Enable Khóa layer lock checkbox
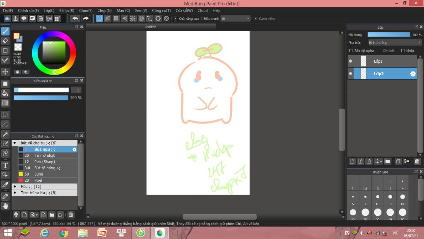The width and height of the screenshot is (424, 239). [x=403, y=51]
